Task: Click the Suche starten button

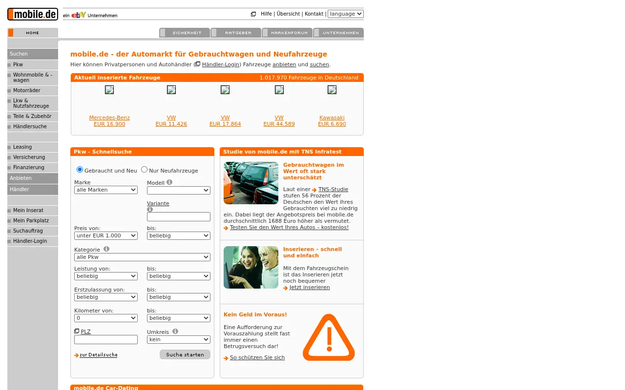Action: [185, 354]
